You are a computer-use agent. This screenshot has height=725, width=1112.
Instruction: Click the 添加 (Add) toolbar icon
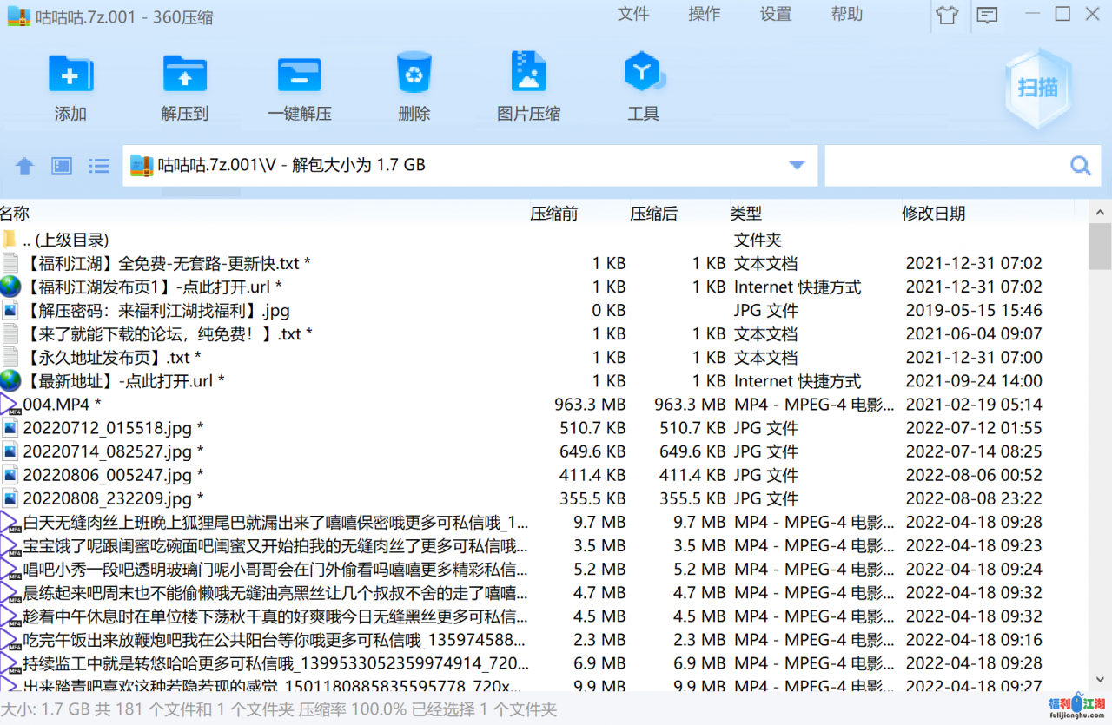point(70,76)
